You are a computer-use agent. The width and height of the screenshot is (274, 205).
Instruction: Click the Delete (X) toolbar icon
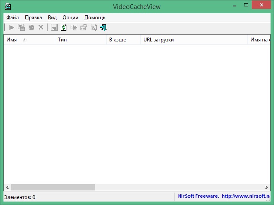41,28
